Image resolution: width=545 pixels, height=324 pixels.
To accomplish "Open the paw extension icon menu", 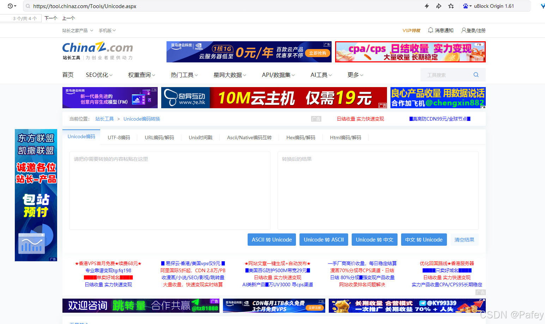I will coord(467,6).
